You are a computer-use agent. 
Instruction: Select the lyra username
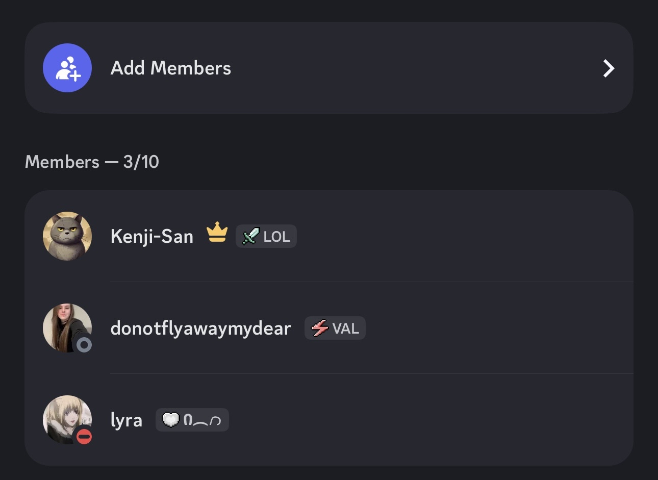126,420
